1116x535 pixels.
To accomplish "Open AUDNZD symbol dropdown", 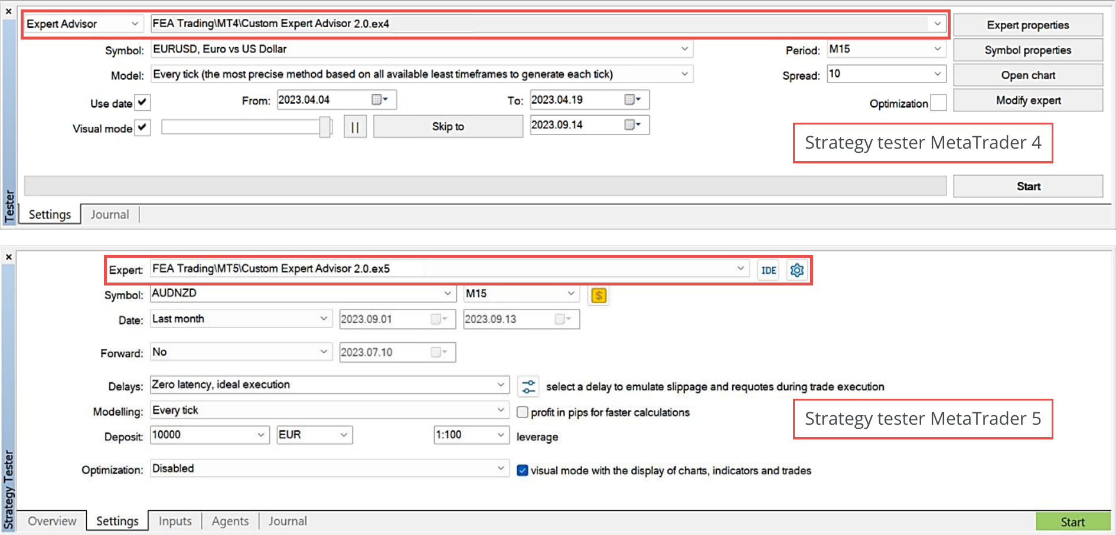I will coord(448,293).
